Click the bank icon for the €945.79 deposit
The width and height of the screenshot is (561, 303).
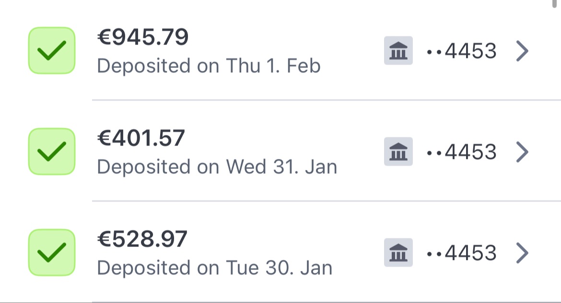(398, 50)
